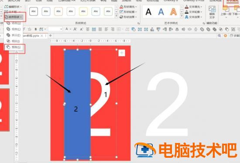
Task: Open Text Outline (文本轮廓) dropdown
Action: click(193, 12)
